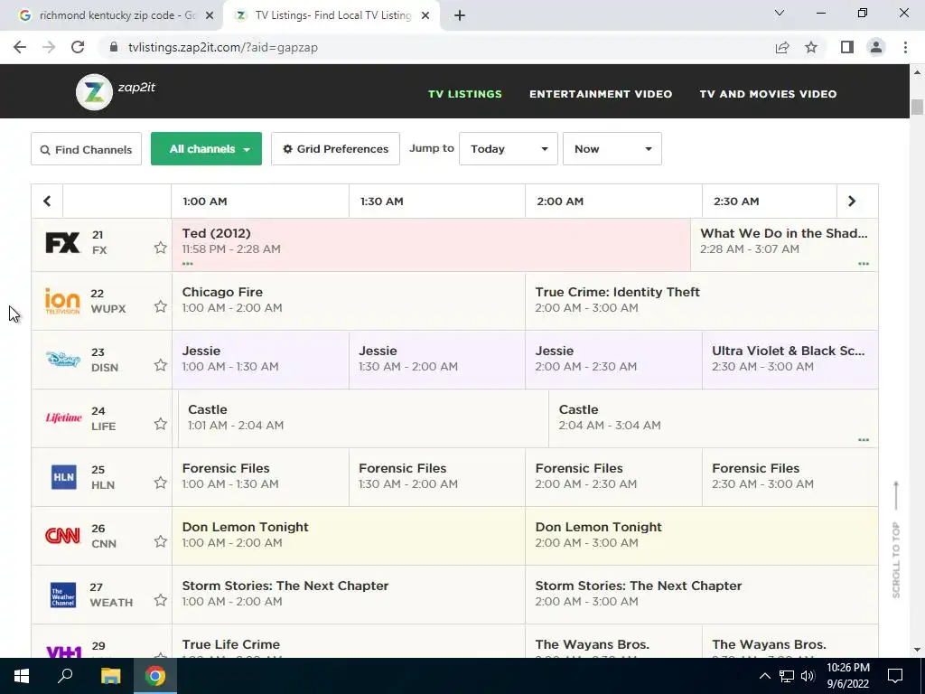Favorite the FX channel star
The image size is (925, 694).
[161, 248]
